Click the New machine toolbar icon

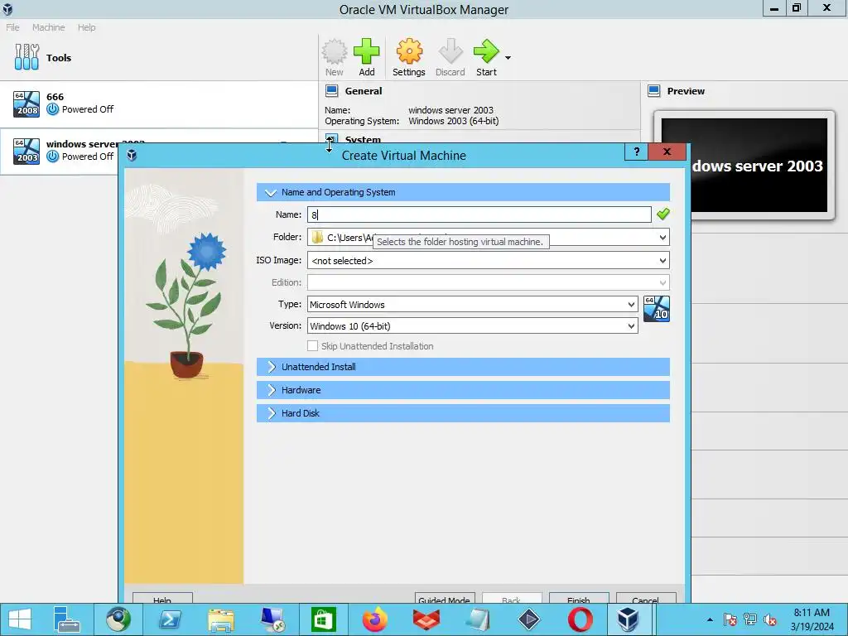pyautogui.click(x=335, y=57)
